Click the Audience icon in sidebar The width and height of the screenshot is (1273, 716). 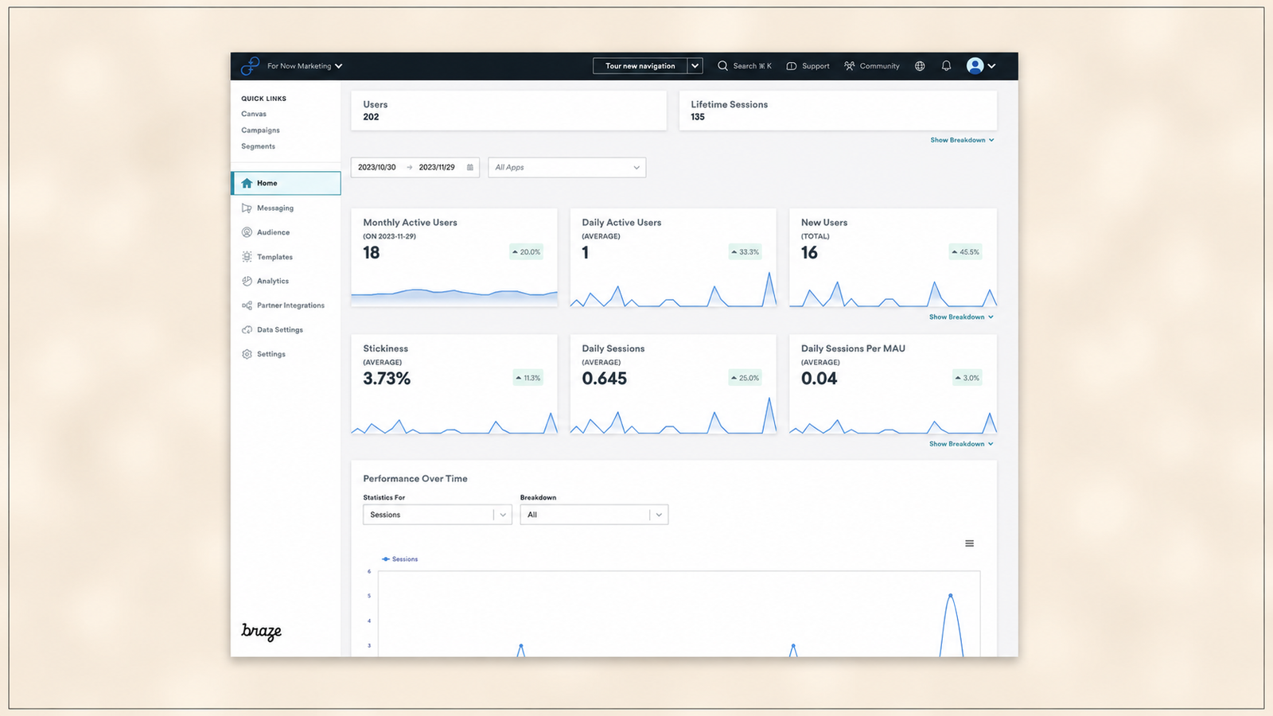[x=247, y=232]
